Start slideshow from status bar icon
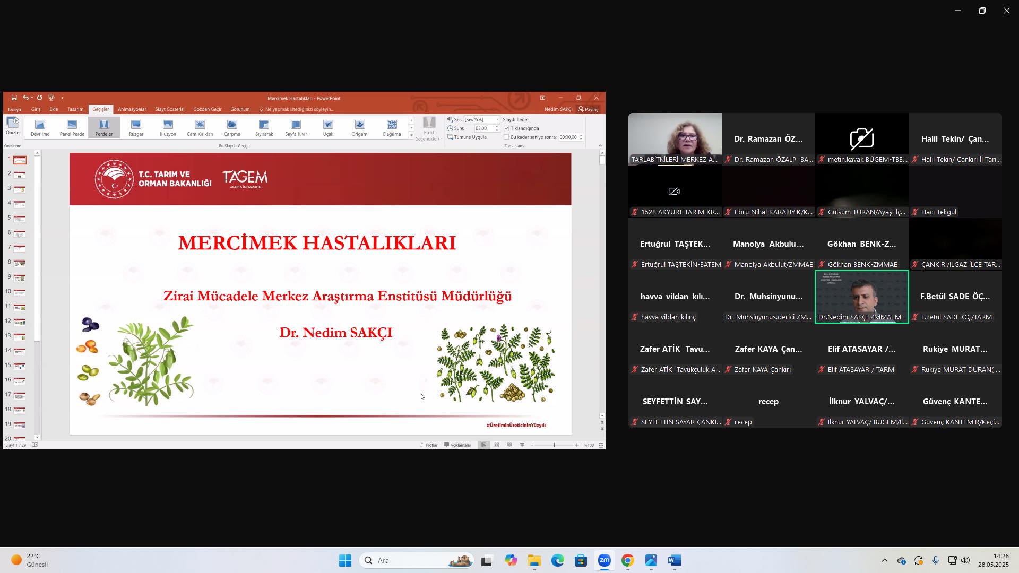 522,445
